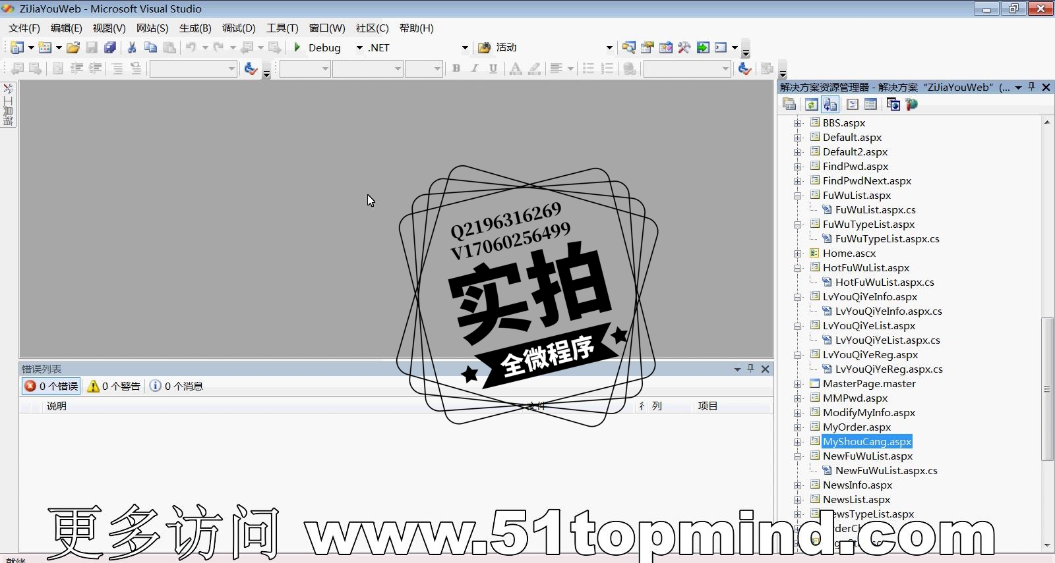Open the 视图(V) menu
This screenshot has height=563, width=1055.
pyautogui.click(x=109, y=28)
